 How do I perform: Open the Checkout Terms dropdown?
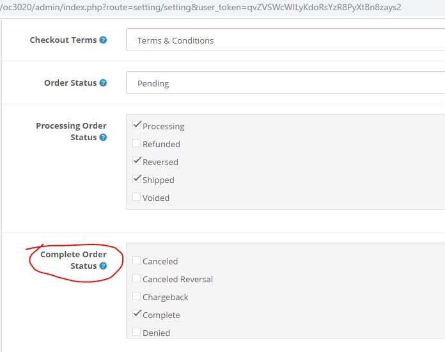285,40
